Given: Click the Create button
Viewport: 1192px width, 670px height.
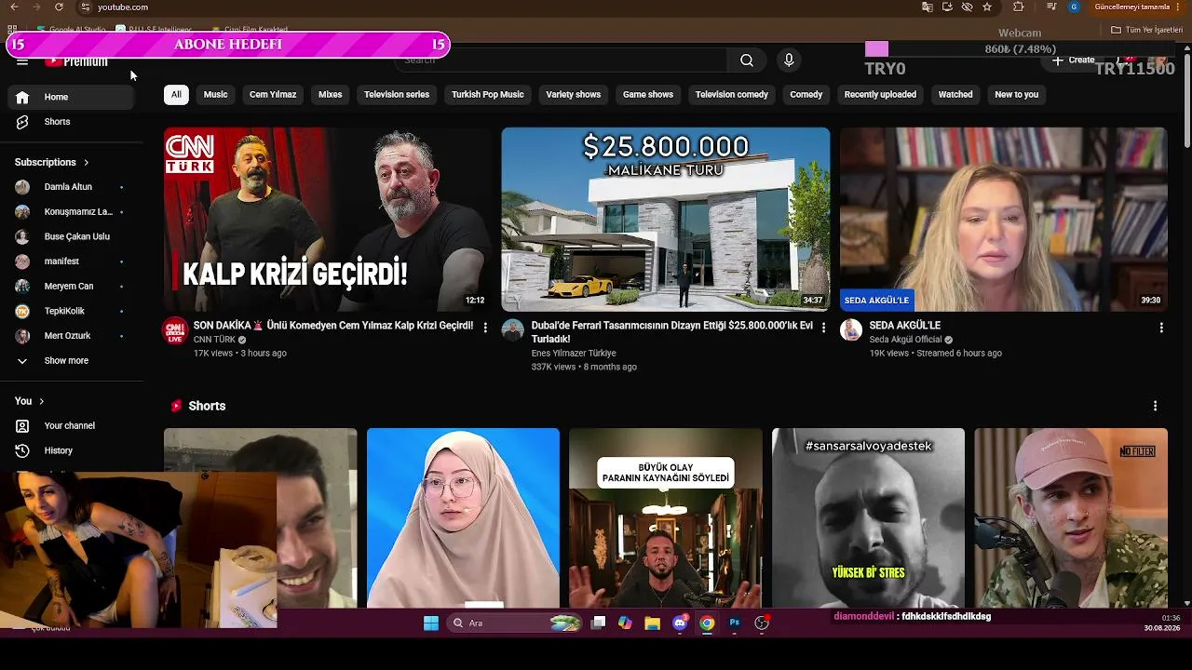Looking at the screenshot, I should click(x=1075, y=60).
